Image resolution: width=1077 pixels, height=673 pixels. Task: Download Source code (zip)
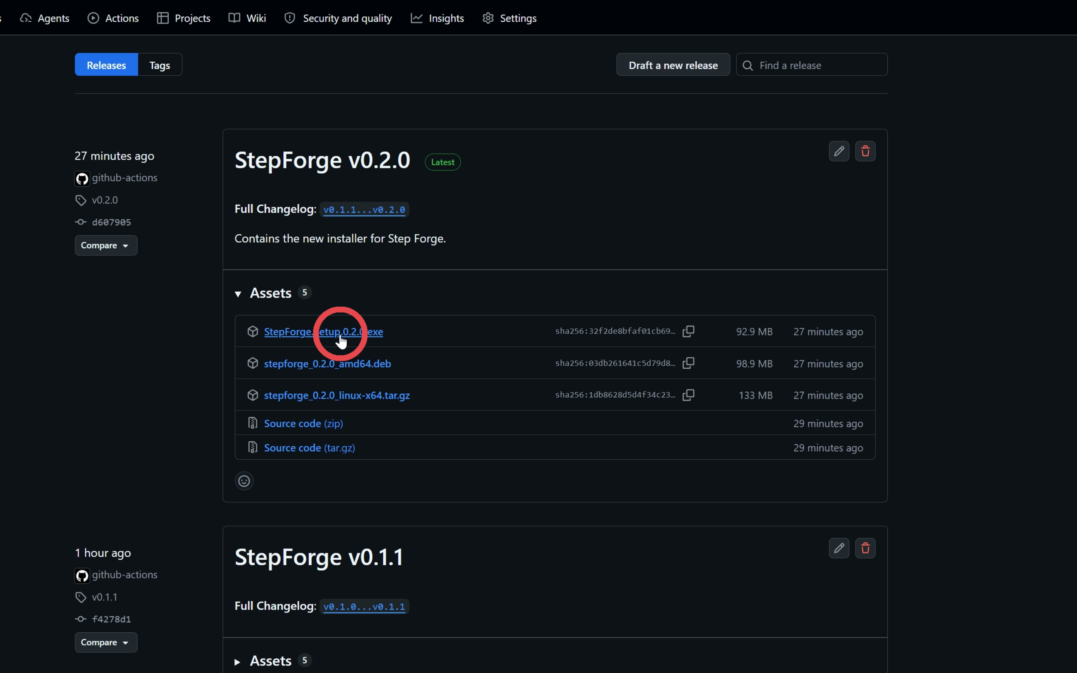coord(304,423)
